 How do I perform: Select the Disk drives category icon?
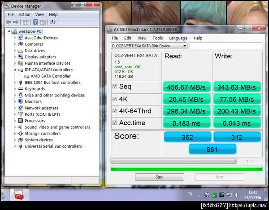(x=21, y=51)
